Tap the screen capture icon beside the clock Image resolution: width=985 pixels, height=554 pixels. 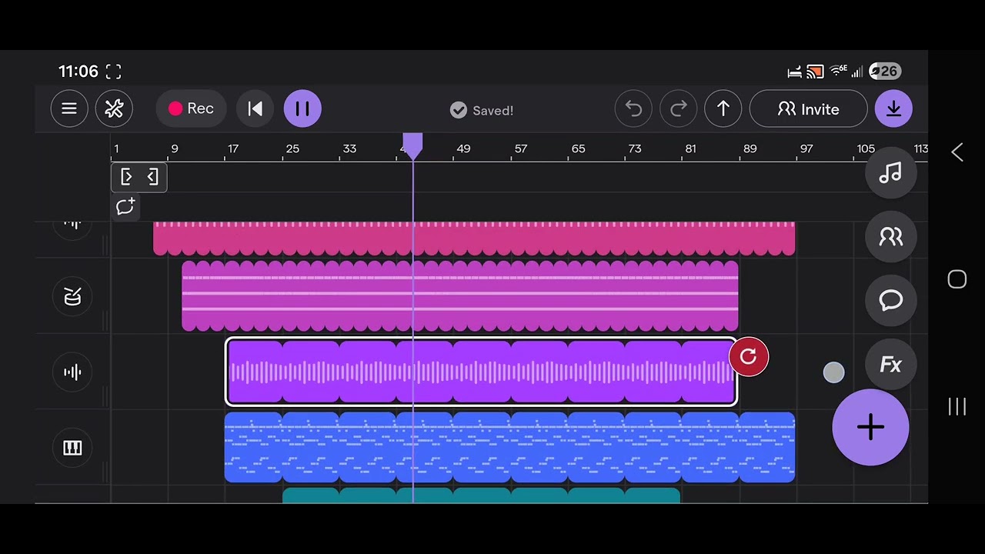pos(113,72)
